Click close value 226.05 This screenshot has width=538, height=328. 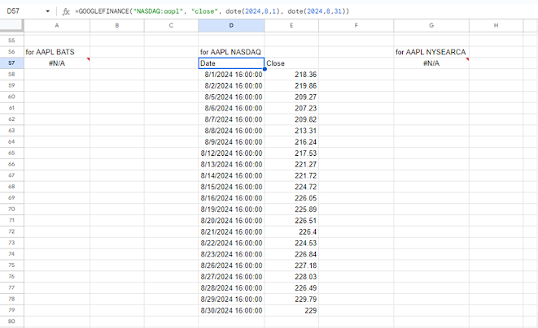click(x=291, y=198)
